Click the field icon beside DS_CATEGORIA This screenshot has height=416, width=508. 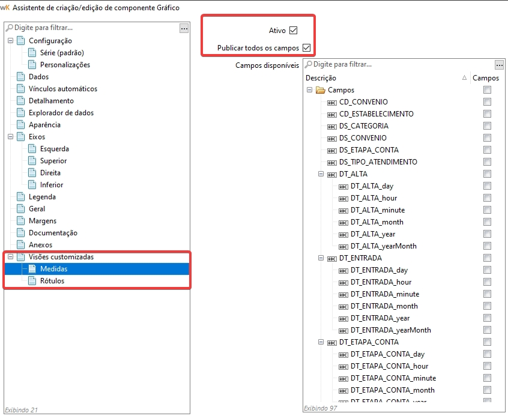click(x=332, y=126)
